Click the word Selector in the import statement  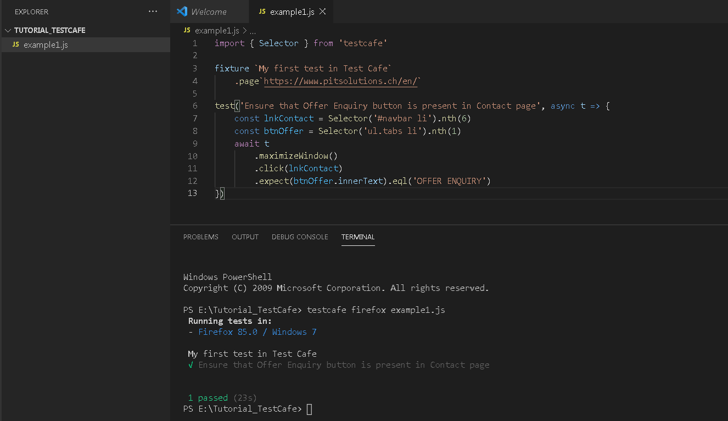[279, 43]
